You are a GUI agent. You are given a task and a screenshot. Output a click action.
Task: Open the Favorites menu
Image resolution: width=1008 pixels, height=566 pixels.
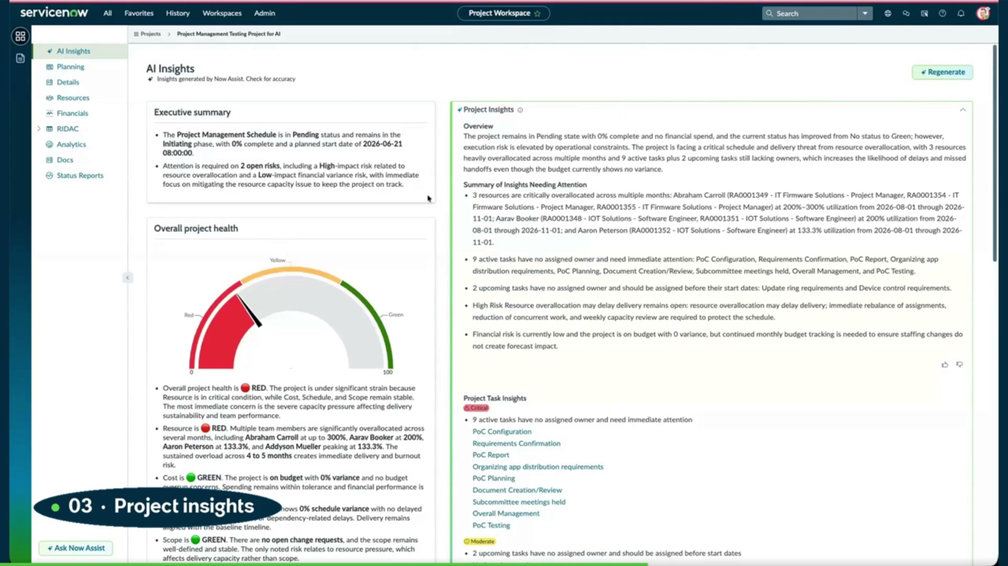[x=139, y=13]
